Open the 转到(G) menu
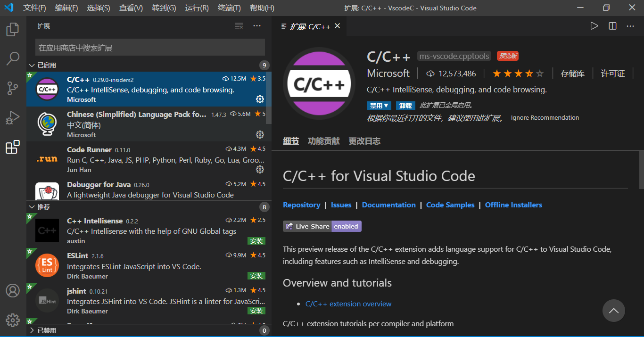This screenshot has width=644, height=337. (x=164, y=8)
